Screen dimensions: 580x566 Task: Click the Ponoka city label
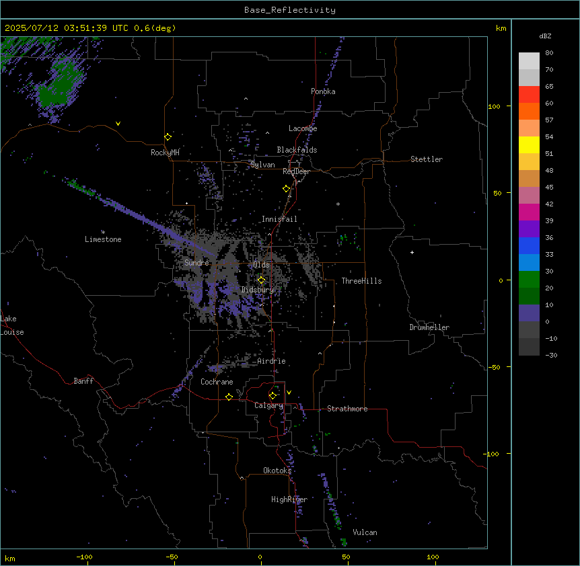coord(323,91)
